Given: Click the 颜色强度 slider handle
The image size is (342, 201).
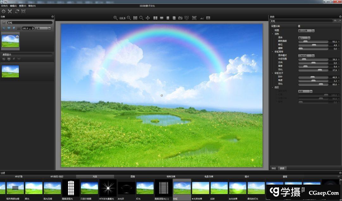Looking at the screenshot, I should point(305,42).
